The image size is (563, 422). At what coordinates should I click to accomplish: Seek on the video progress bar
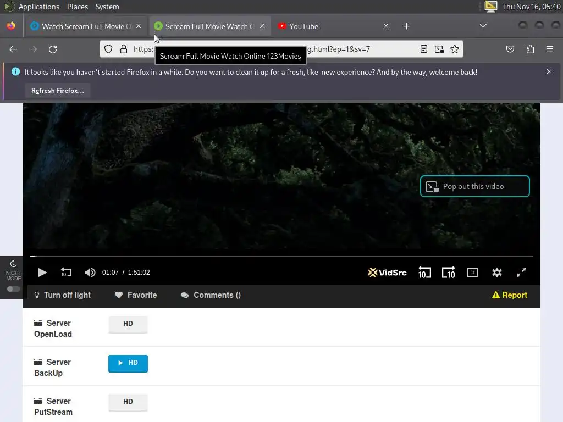click(281, 256)
